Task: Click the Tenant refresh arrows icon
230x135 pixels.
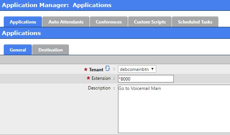Action: 108,68
